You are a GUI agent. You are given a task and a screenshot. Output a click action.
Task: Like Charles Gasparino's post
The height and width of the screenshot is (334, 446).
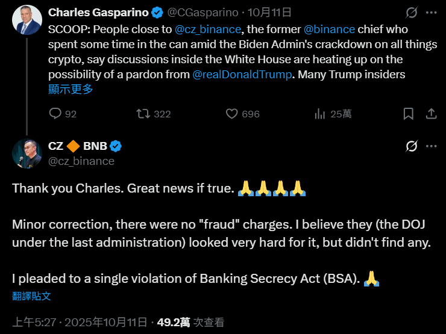pyautogui.click(x=232, y=114)
